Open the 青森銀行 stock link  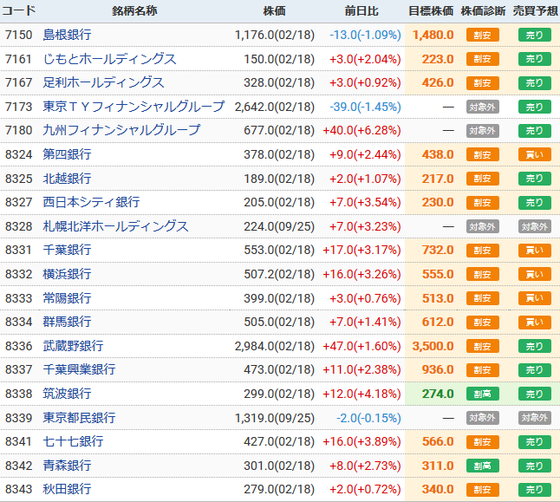tap(67, 466)
